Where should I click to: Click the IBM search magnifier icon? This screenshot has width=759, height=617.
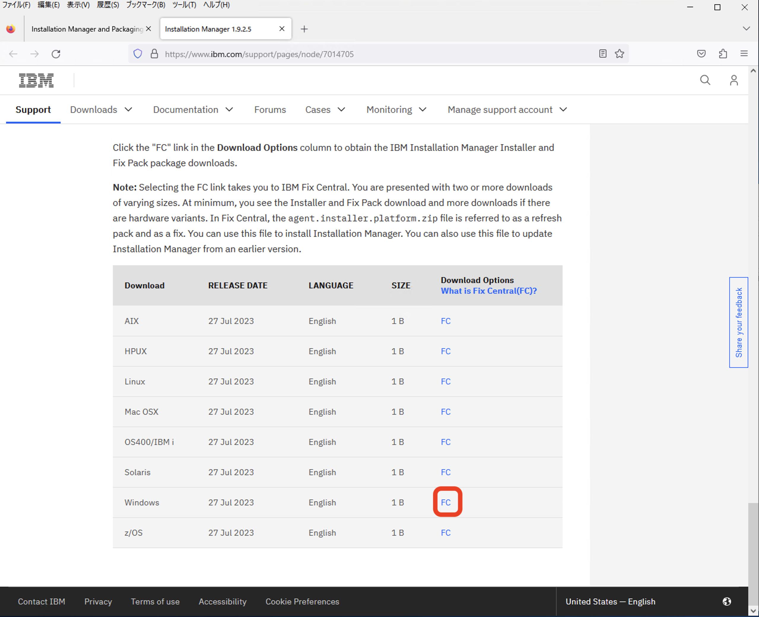705,80
